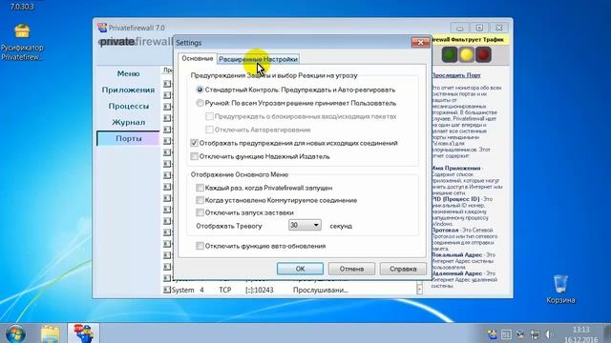Click the red traffic light button

[x=483, y=55]
